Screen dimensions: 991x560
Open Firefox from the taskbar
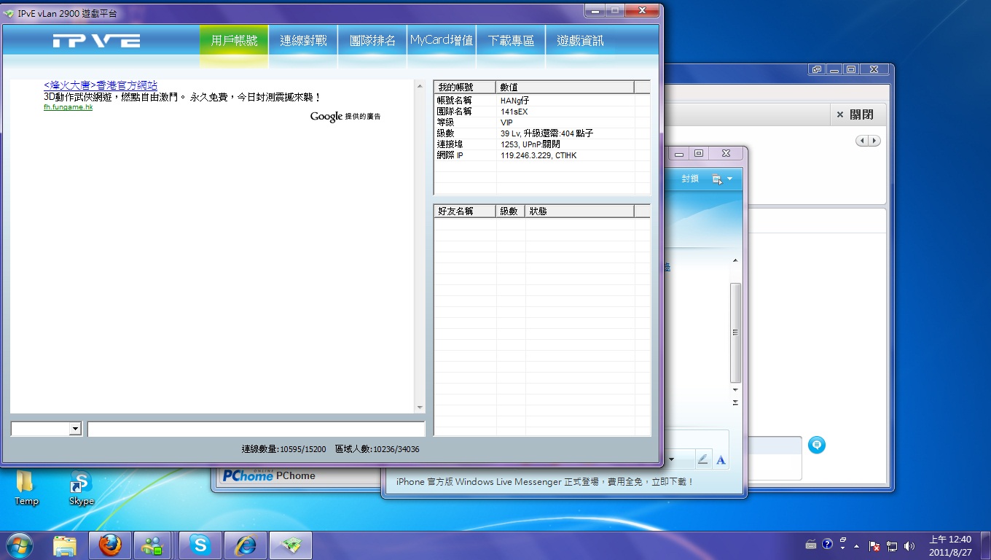110,545
